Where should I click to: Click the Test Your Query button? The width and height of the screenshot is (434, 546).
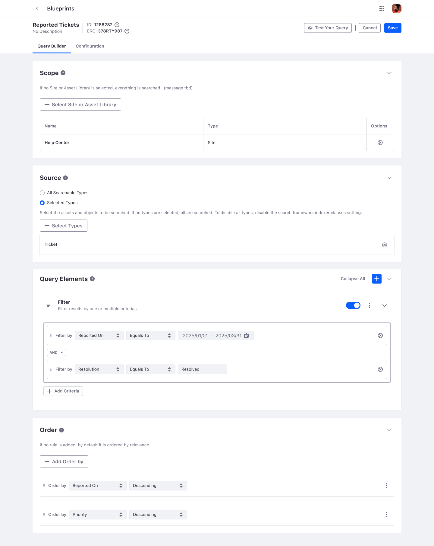(328, 28)
